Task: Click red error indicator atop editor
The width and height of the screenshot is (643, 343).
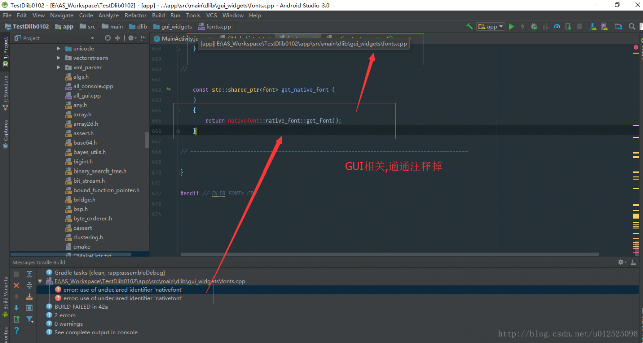Action: coord(636,47)
